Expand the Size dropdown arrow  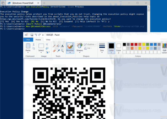pyautogui.click(x=102, y=53)
